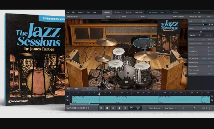
Task: Open the Settings menu
Action: [81, 12]
